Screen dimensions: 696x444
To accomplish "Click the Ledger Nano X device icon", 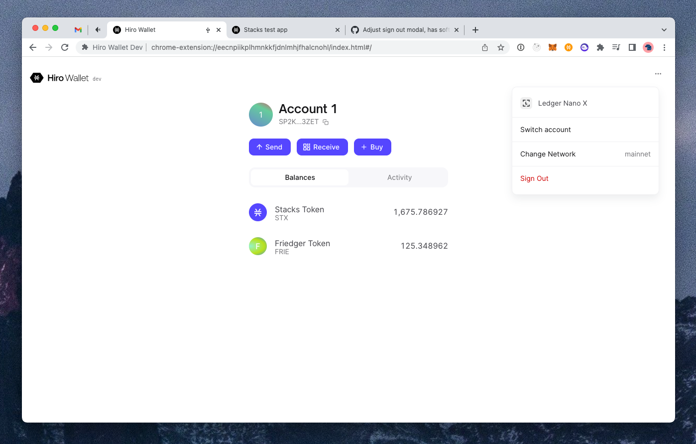I will point(526,103).
